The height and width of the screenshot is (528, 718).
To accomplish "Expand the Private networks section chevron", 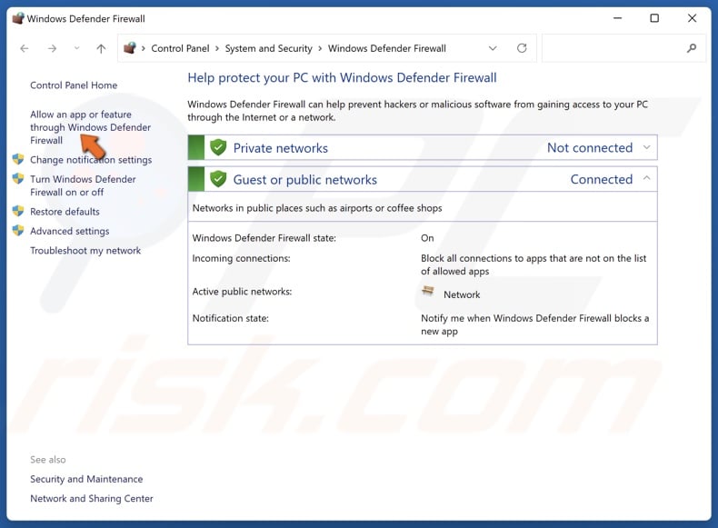I will click(x=646, y=147).
